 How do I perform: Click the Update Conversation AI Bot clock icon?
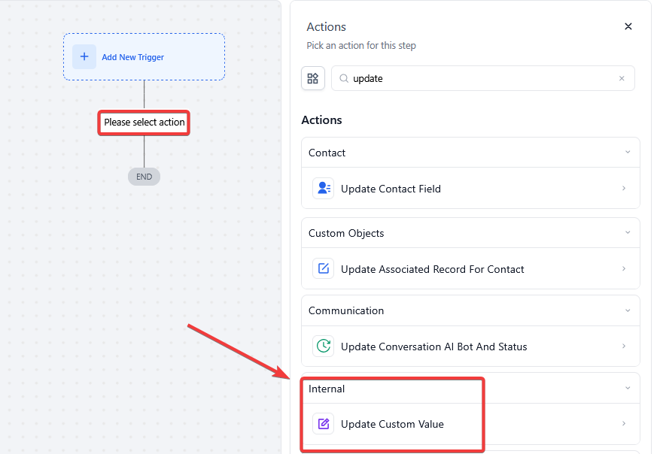324,347
